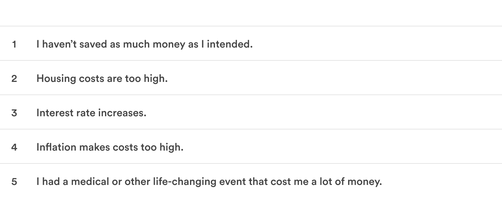Click the number 2 rank label
This screenshot has width=502, height=214.
tap(14, 78)
